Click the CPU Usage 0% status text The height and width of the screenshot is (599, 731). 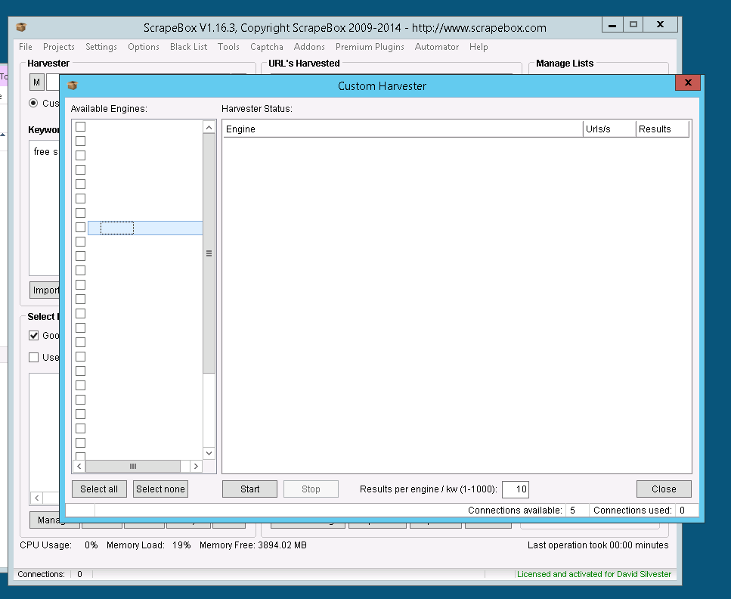tap(59, 545)
